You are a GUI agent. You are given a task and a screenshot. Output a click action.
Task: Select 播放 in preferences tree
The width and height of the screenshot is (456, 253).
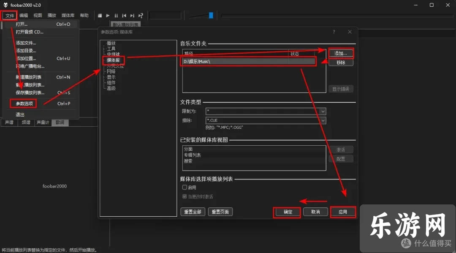(x=111, y=43)
